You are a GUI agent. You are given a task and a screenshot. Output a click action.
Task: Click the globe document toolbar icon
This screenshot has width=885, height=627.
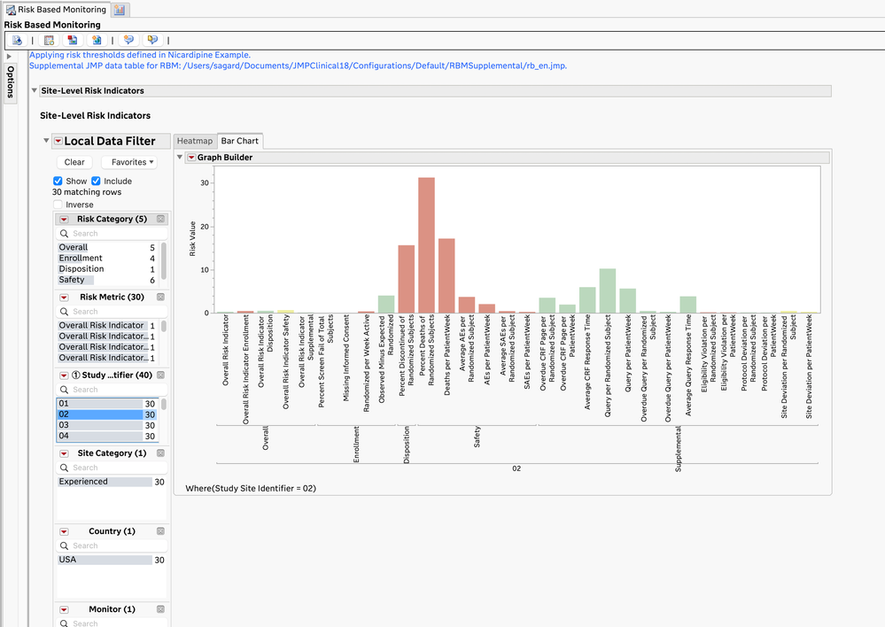point(97,40)
